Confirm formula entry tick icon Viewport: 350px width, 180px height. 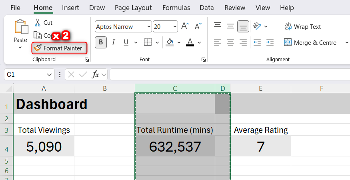[x=83, y=74]
